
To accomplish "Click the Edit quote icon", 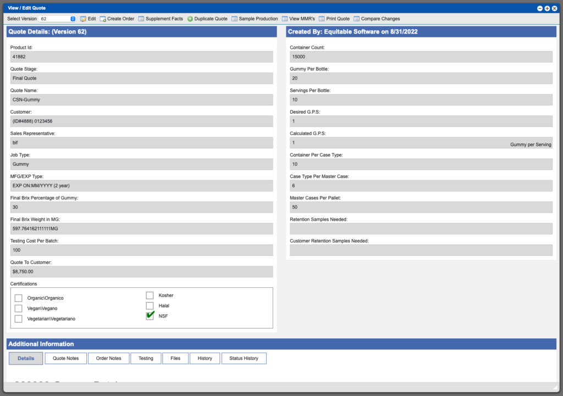I will click(84, 18).
